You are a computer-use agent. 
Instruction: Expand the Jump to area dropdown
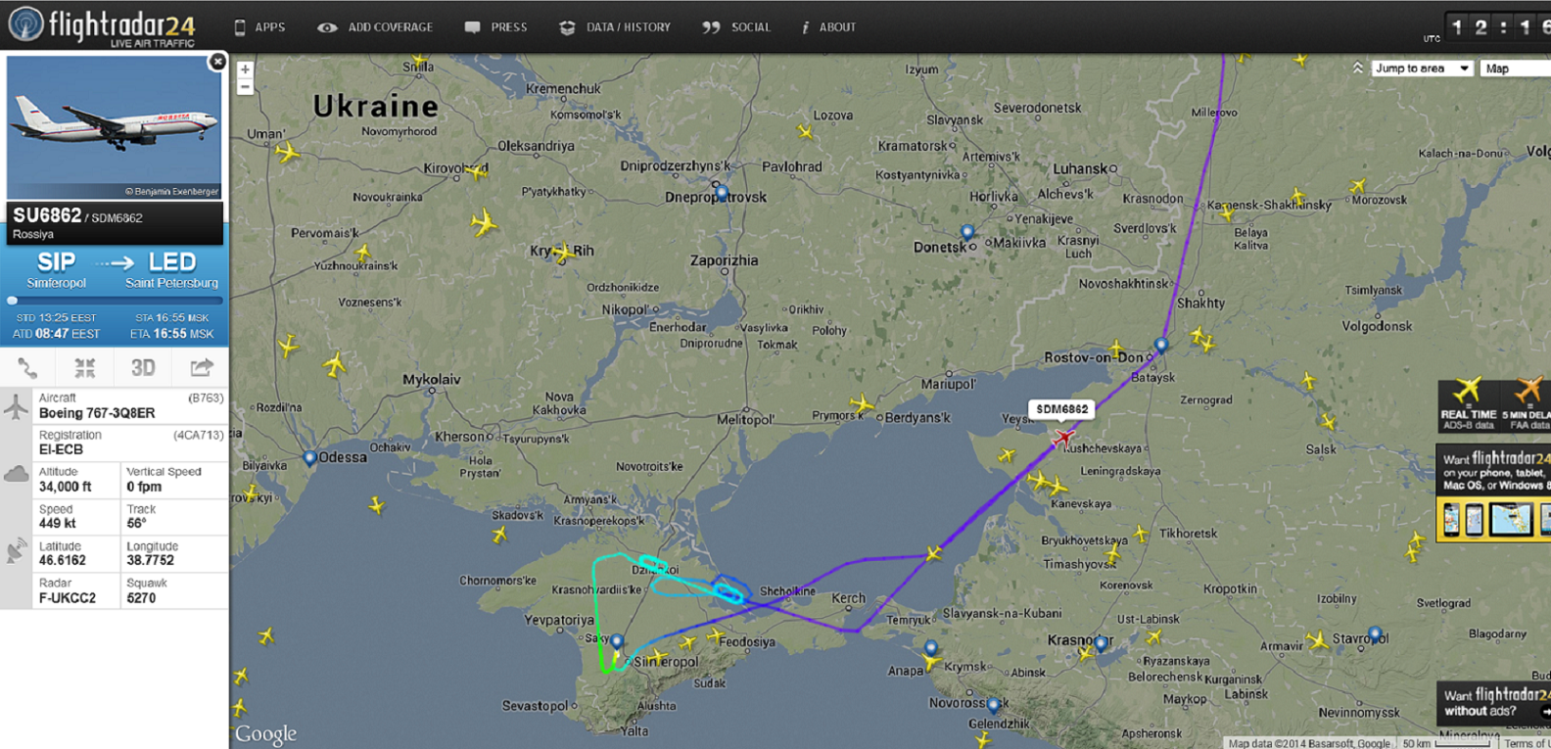click(1422, 69)
